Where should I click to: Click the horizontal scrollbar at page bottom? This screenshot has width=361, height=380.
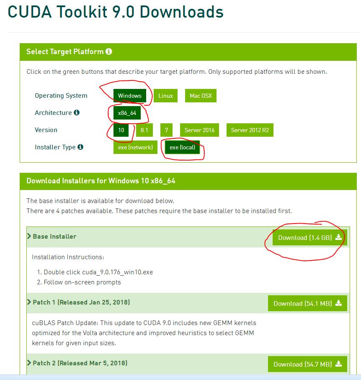tap(180, 378)
